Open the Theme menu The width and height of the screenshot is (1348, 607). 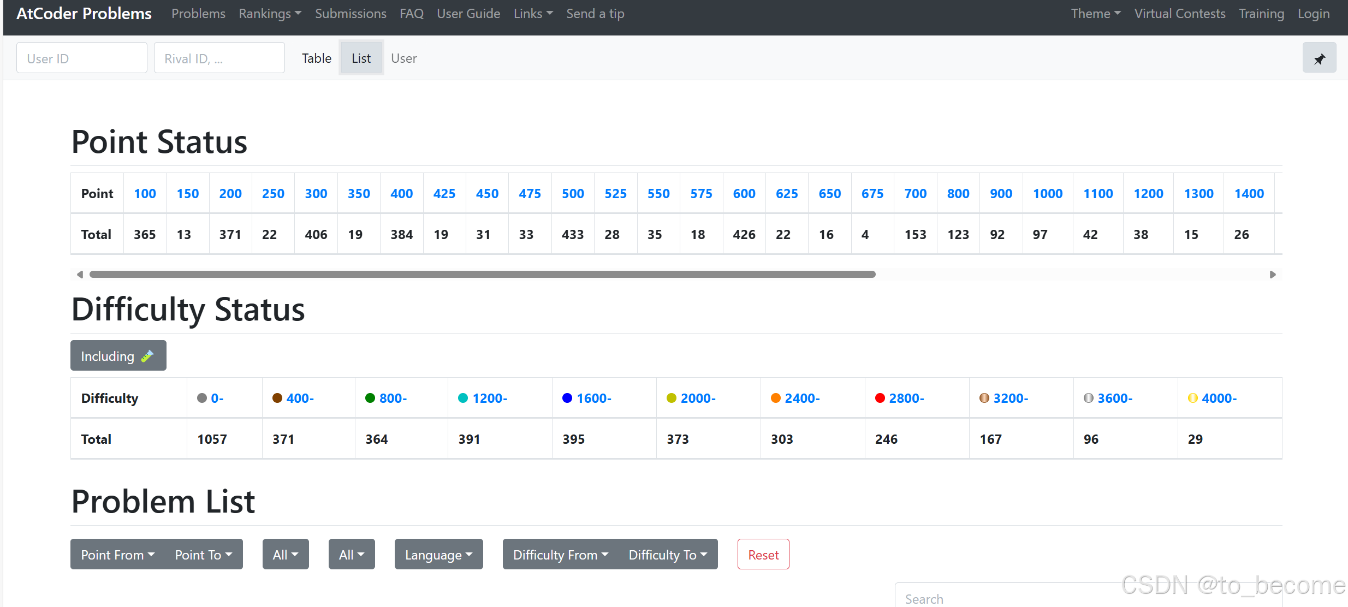tap(1095, 14)
